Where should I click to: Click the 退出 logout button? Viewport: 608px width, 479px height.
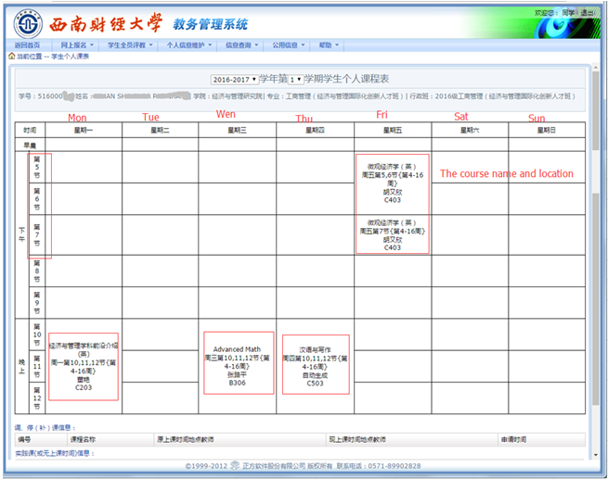(x=588, y=13)
